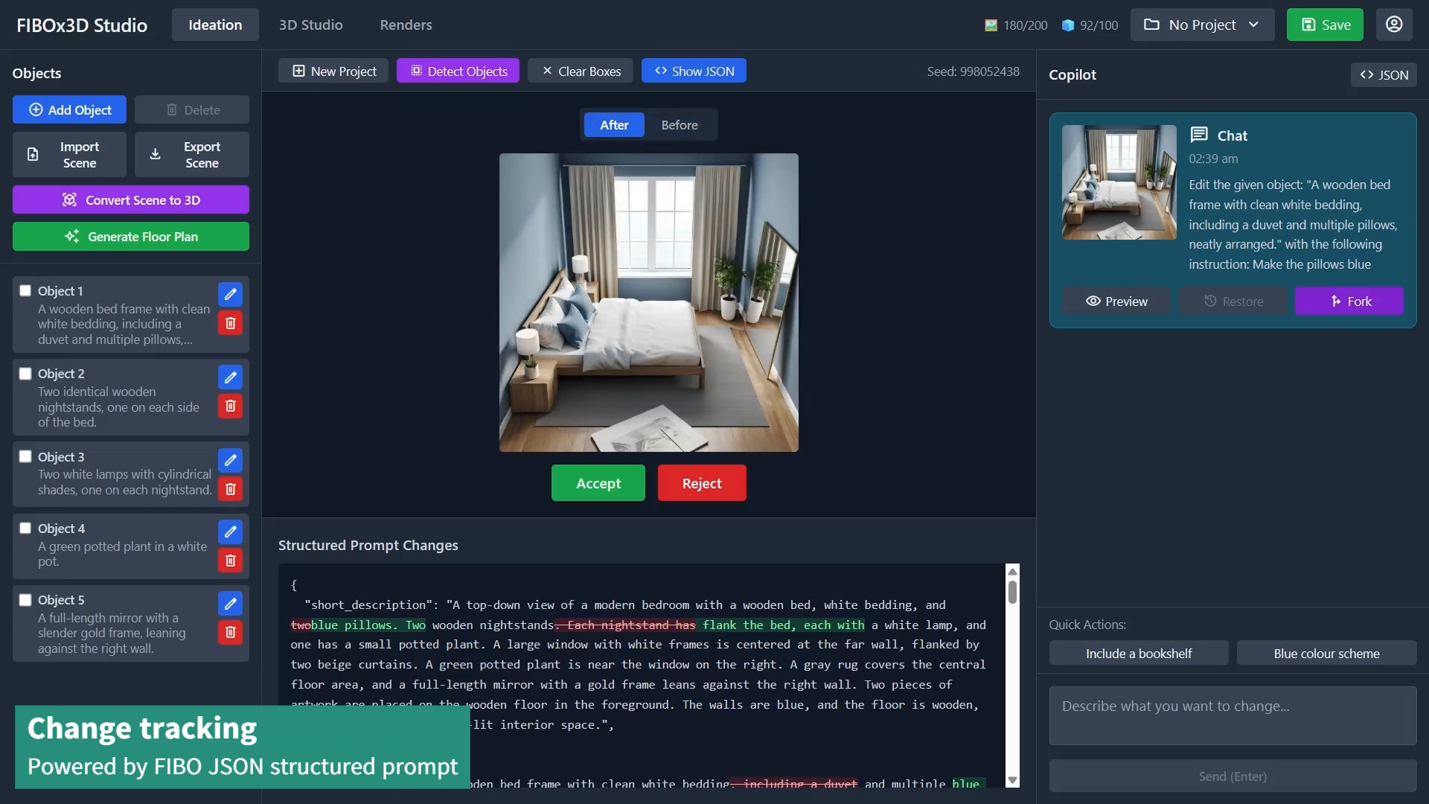
Task: Click the red trash icon for Object 2
Action: click(x=230, y=406)
